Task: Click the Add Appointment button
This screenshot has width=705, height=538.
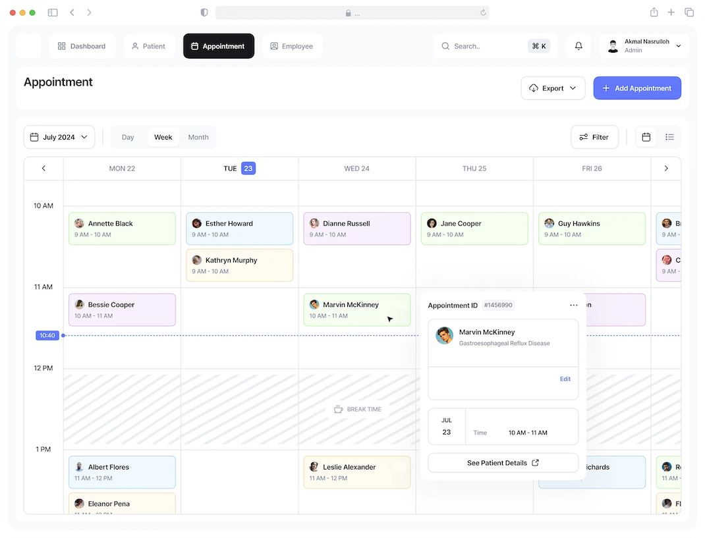Action: [x=636, y=88]
